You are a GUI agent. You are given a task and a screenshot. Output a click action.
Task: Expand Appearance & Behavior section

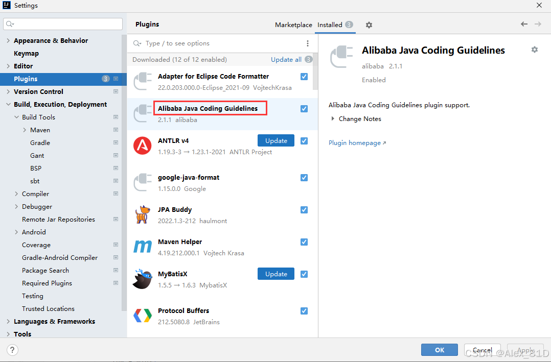click(8, 41)
